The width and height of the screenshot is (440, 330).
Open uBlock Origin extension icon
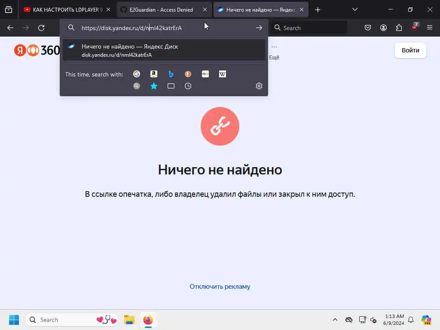click(x=415, y=27)
